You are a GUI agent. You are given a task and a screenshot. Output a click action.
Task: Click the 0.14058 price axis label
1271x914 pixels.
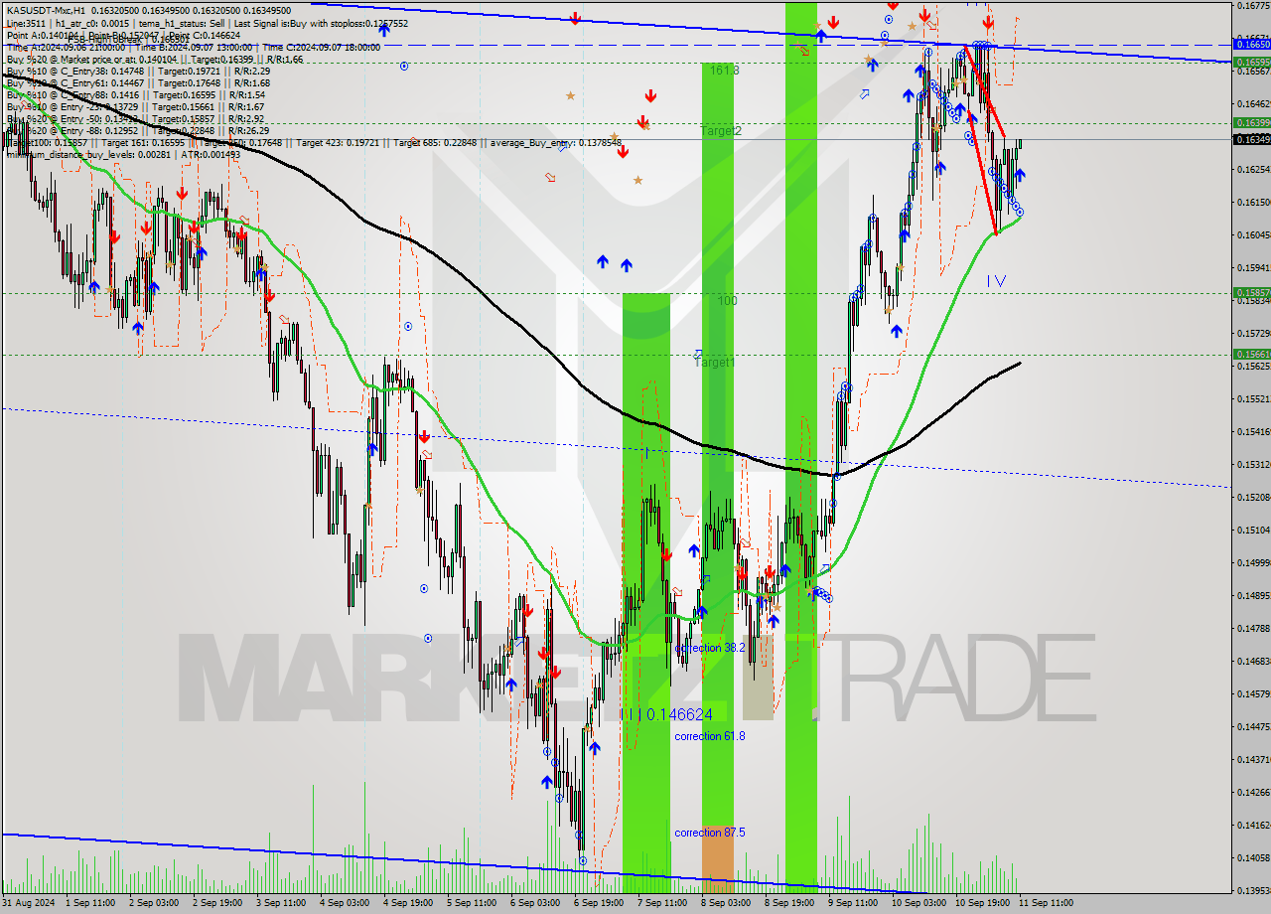[x=1253, y=856]
